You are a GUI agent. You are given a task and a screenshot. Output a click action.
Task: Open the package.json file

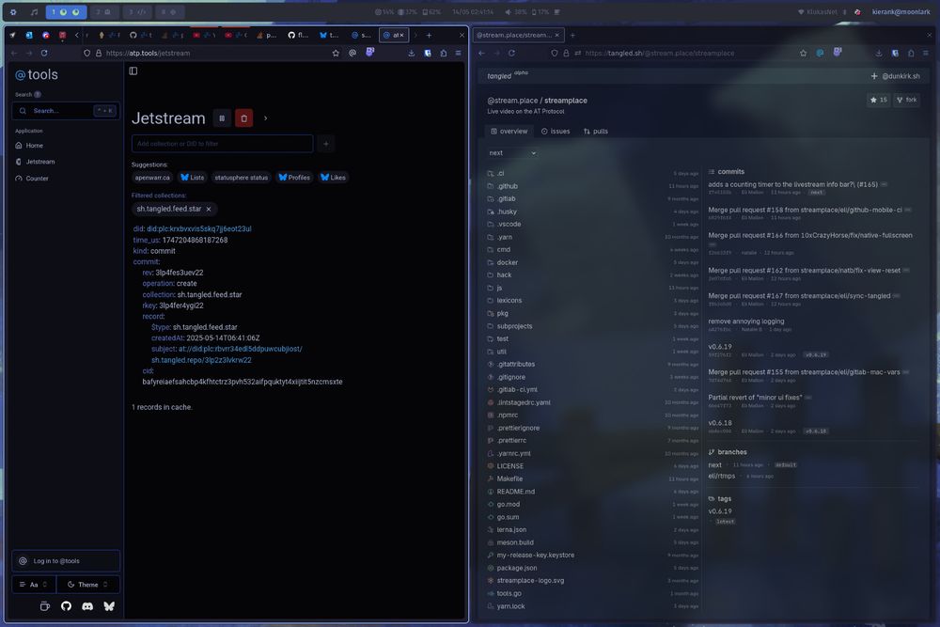point(517,569)
